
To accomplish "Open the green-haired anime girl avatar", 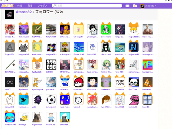I will [x=106, y=64].
